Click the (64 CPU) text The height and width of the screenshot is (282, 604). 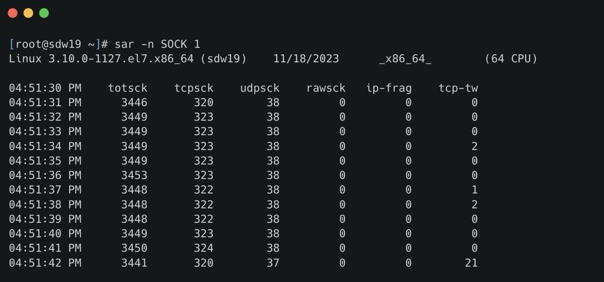click(x=510, y=59)
